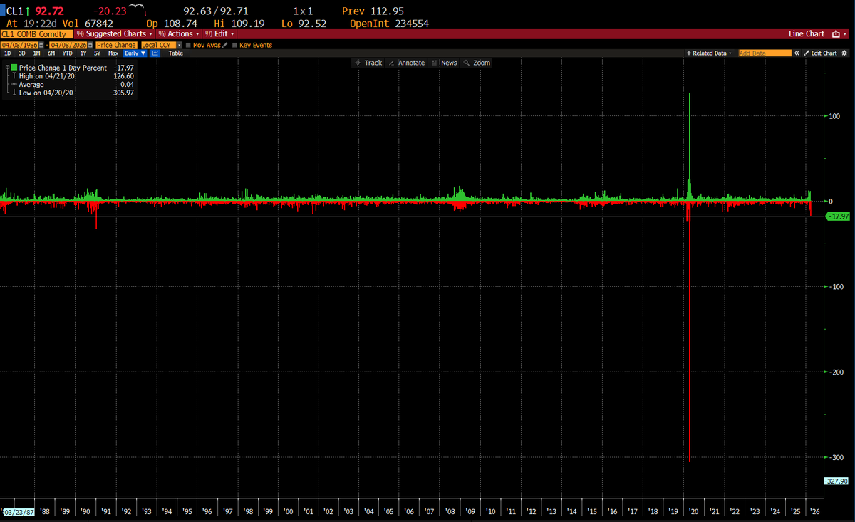This screenshot has width=855, height=522.
Task: Open the end date calendar icon
Action: [x=90, y=45]
